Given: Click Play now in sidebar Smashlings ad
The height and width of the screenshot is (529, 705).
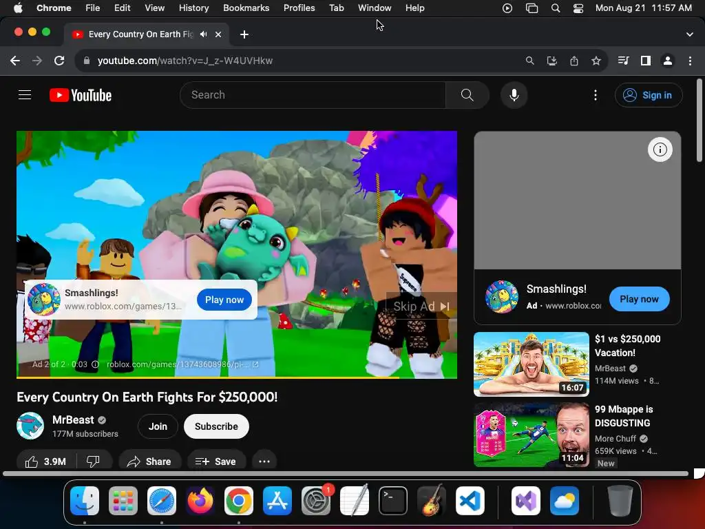Looking at the screenshot, I should (x=639, y=299).
